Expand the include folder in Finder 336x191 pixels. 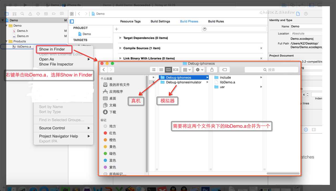point(261,78)
